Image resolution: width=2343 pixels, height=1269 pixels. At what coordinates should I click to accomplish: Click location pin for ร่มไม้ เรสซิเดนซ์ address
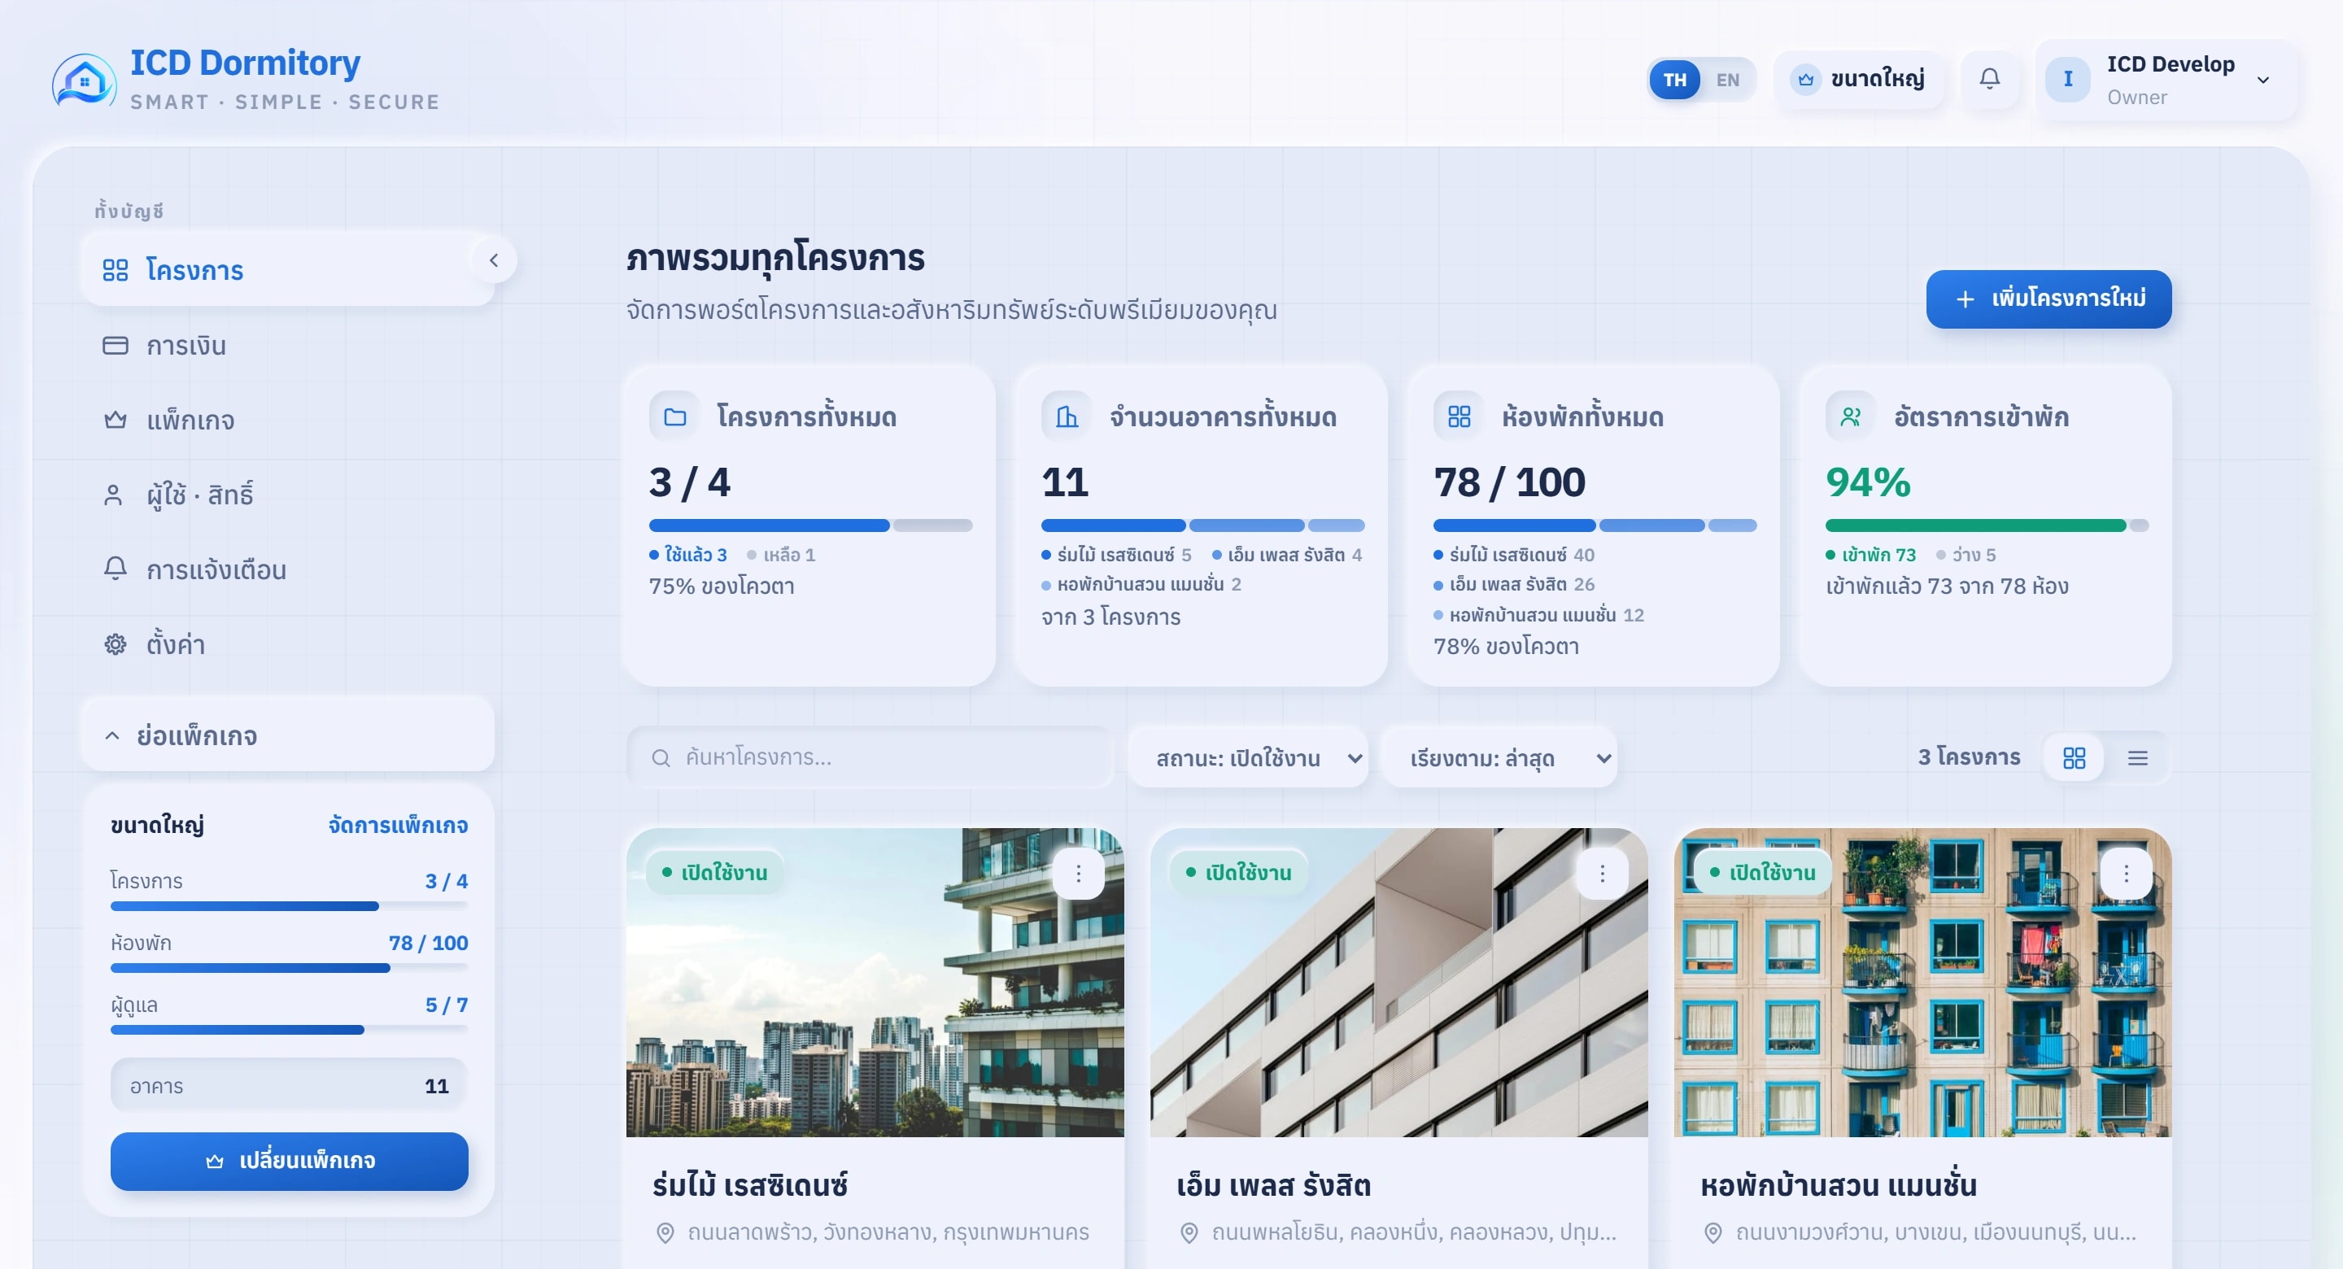click(x=665, y=1232)
